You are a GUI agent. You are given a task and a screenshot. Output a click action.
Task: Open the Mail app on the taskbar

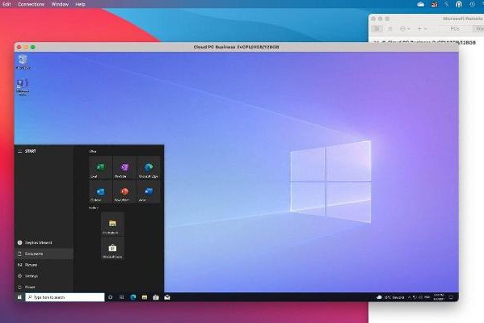[x=167, y=297]
